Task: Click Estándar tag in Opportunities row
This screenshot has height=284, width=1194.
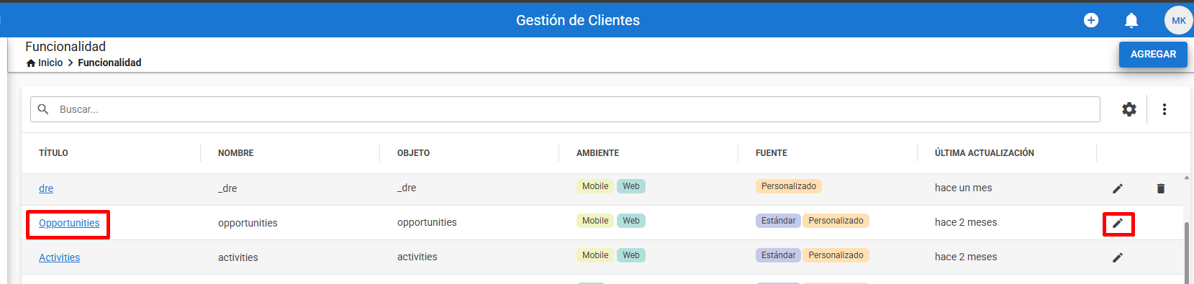Action: (x=778, y=221)
